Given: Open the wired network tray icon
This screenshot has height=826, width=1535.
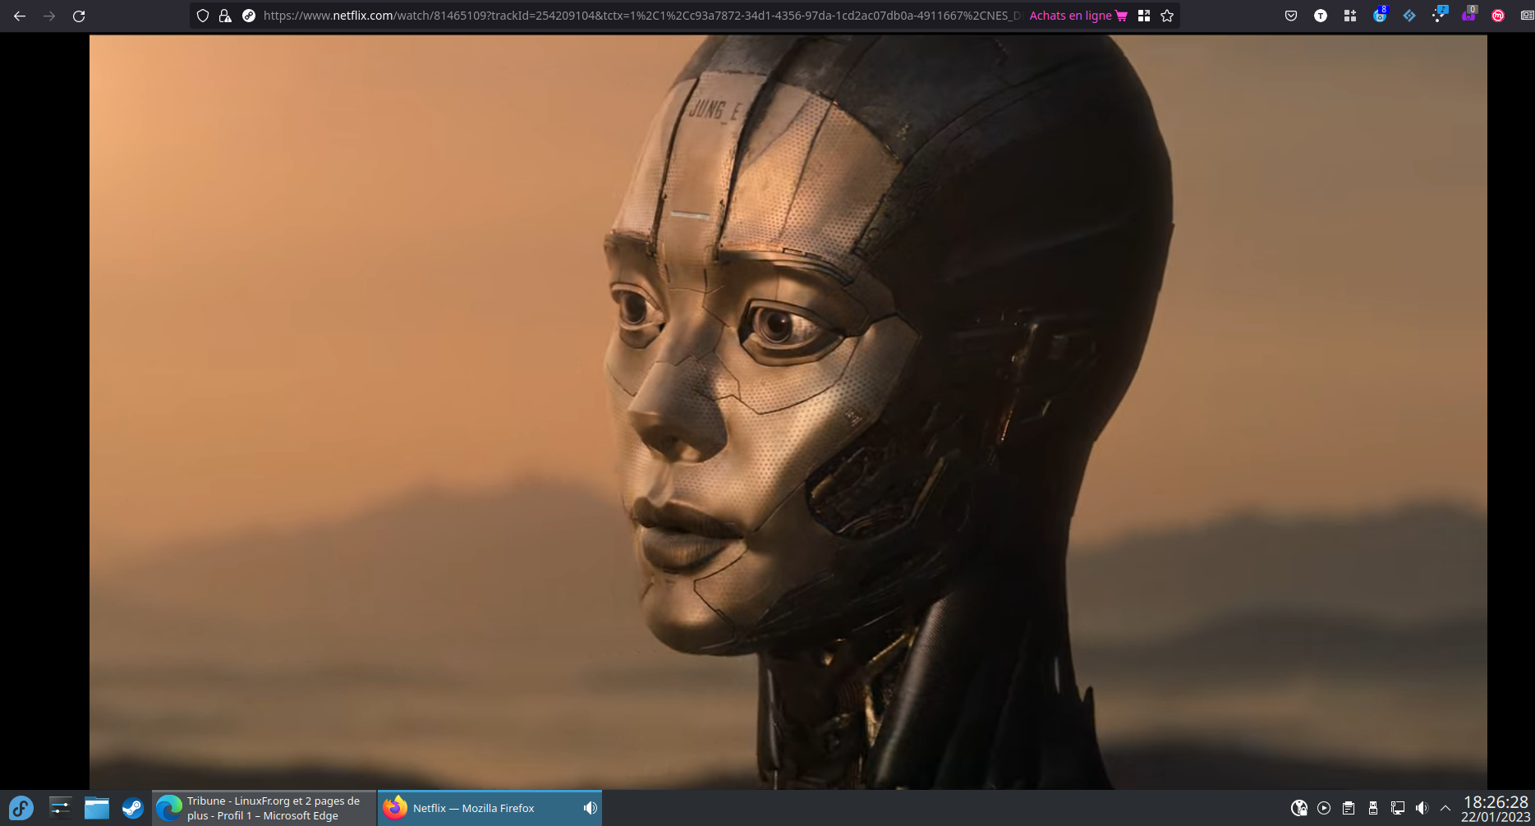Looking at the screenshot, I should 1398,808.
